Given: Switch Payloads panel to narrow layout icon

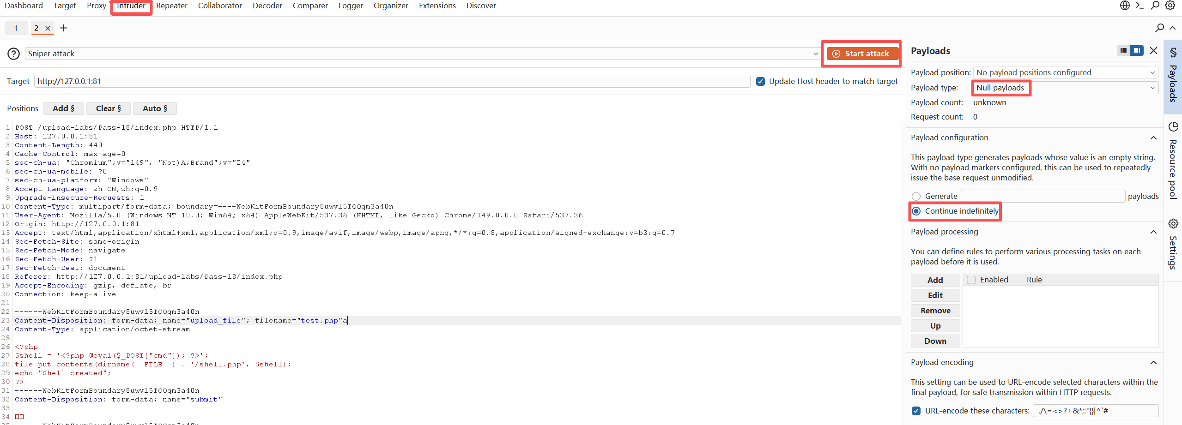Looking at the screenshot, I should point(1123,50).
